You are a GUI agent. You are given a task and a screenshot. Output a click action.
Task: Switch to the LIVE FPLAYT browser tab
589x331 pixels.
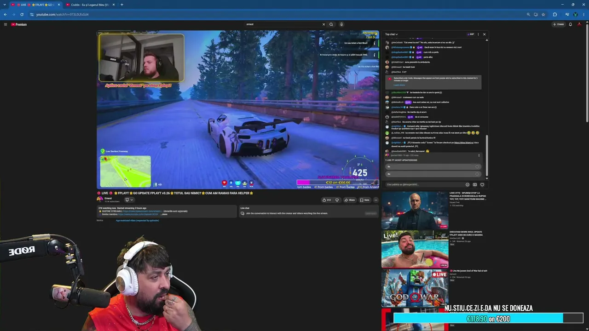[x=35, y=5]
